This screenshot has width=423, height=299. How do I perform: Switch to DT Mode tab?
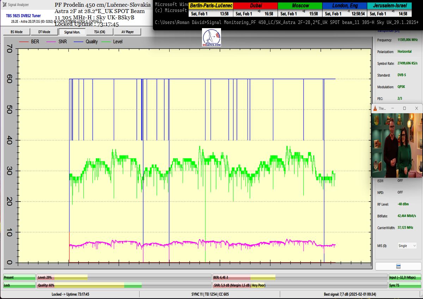43,32
